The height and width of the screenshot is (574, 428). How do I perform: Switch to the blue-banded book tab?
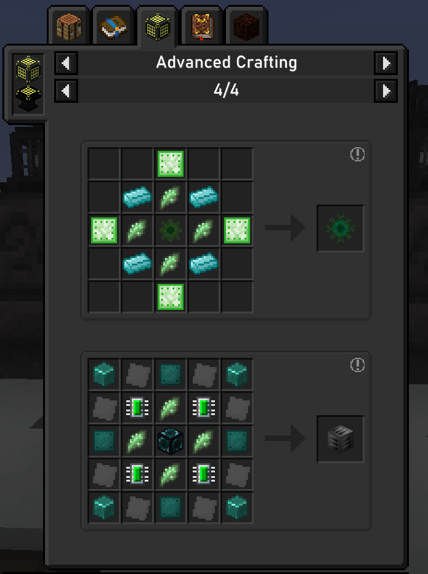coord(113,26)
